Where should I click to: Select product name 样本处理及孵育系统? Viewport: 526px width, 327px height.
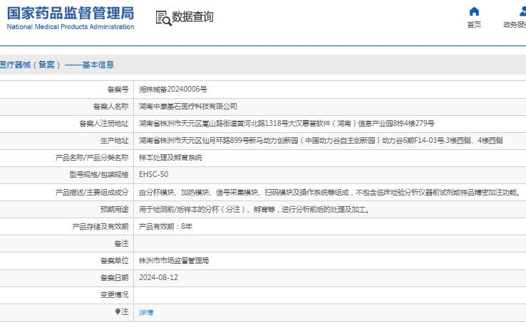point(170,158)
